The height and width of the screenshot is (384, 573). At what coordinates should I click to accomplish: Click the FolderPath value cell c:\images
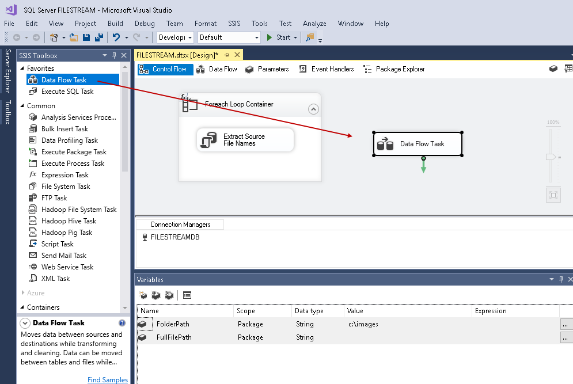point(408,324)
